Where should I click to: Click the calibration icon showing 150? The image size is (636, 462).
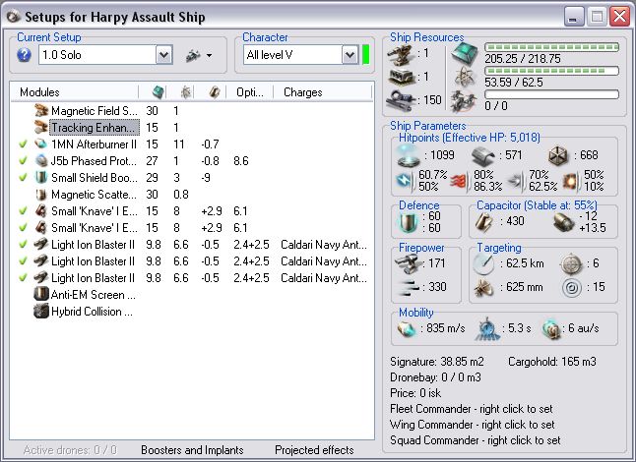[401, 100]
